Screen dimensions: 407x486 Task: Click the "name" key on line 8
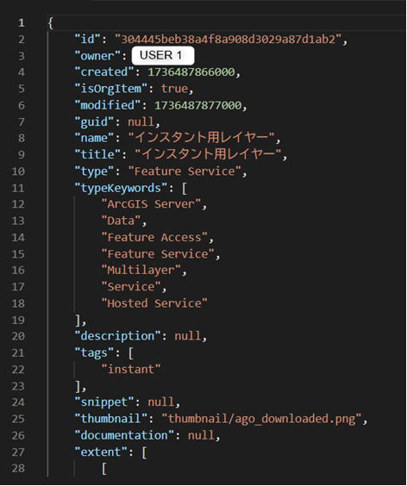click(94, 138)
